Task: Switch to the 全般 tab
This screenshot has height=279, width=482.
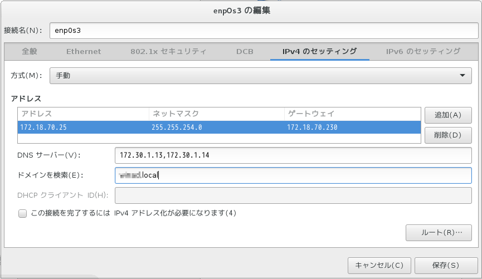Action: tap(30, 51)
